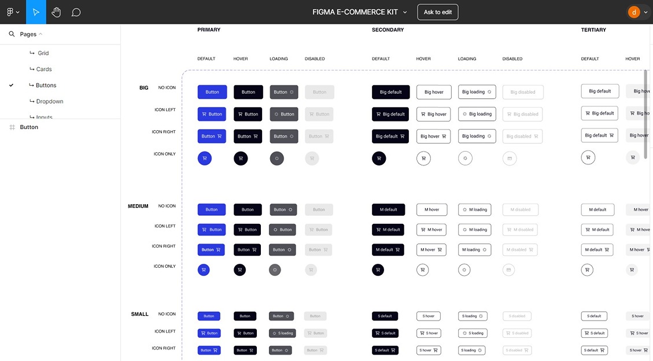The width and height of the screenshot is (653, 361).
Task: Switch to the Cards page
Action: tap(44, 69)
